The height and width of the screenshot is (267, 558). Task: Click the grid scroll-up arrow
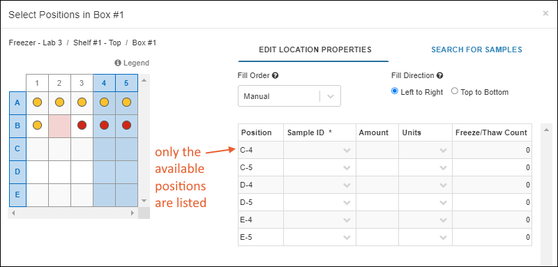coord(144,80)
